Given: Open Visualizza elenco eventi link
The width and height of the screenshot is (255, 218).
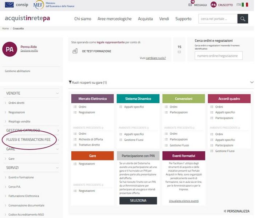Looking at the screenshot, I should click(184, 201).
